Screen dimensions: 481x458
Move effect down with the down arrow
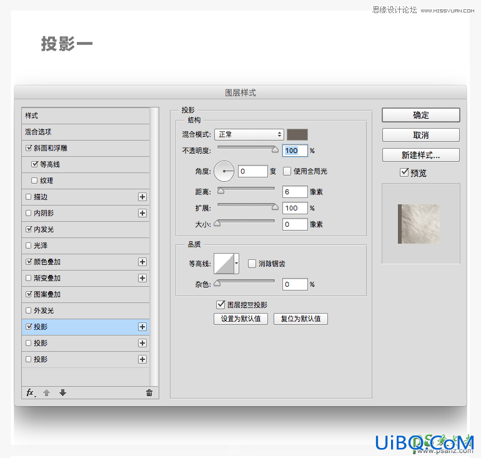(x=63, y=392)
